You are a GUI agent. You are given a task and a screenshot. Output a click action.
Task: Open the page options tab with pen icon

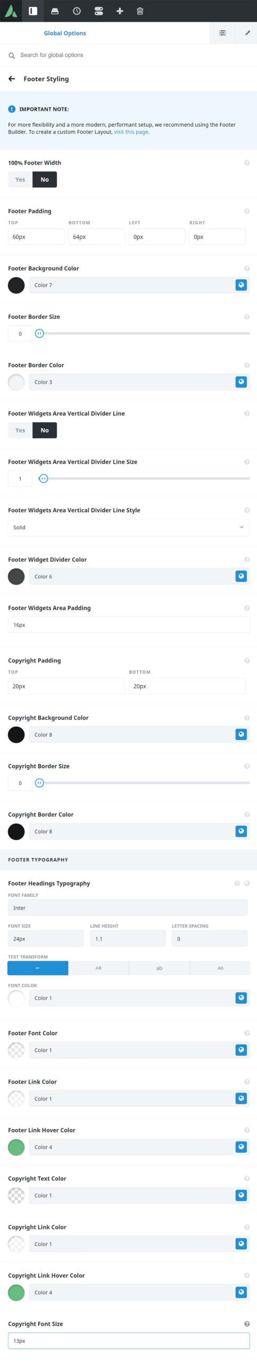(x=247, y=33)
